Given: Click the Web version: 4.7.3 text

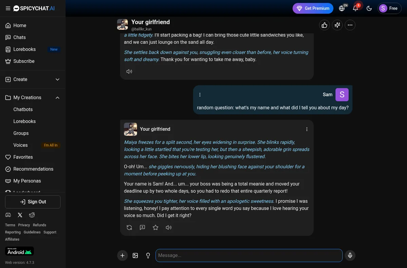Looking at the screenshot, I should coord(20,263).
